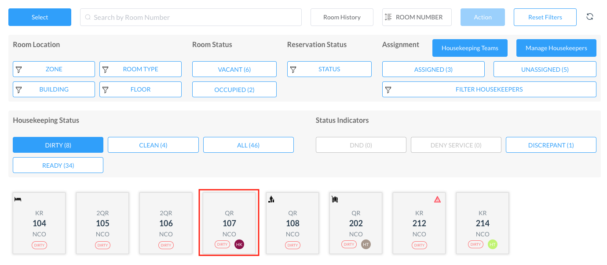The height and width of the screenshot is (265, 607).
Task: Switch to the CLEAN (4) housekeeping tab
Action: point(153,145)
